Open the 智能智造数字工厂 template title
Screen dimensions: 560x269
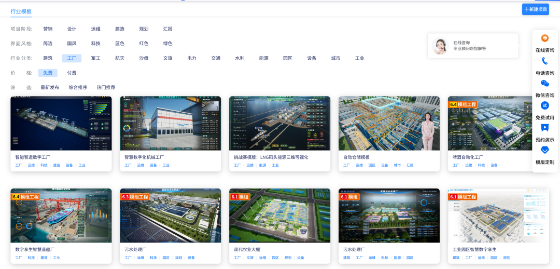click(x=33, y=157)
